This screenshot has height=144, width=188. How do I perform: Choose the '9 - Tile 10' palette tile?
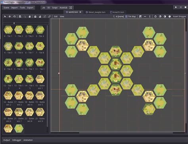19,64
